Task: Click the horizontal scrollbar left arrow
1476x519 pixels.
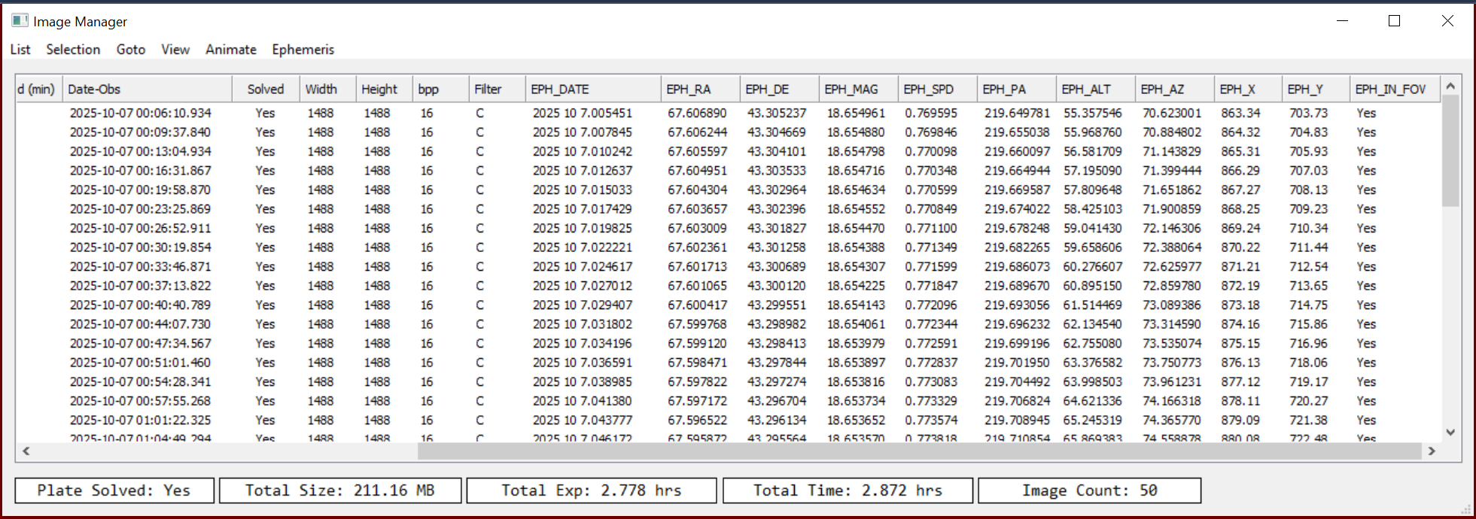Action: pyautogui.click(x=26, y=451)
